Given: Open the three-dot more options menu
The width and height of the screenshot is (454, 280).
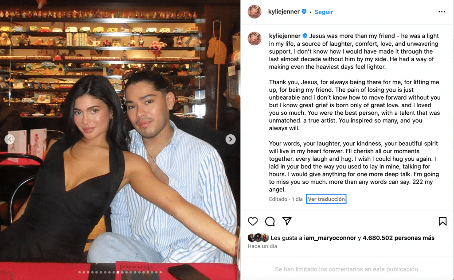Looking at the screenshot, I should tap(442, 12).
